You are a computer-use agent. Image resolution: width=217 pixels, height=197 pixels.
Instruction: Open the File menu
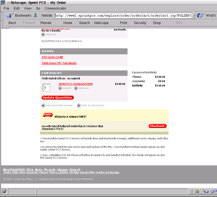point(6,8)
